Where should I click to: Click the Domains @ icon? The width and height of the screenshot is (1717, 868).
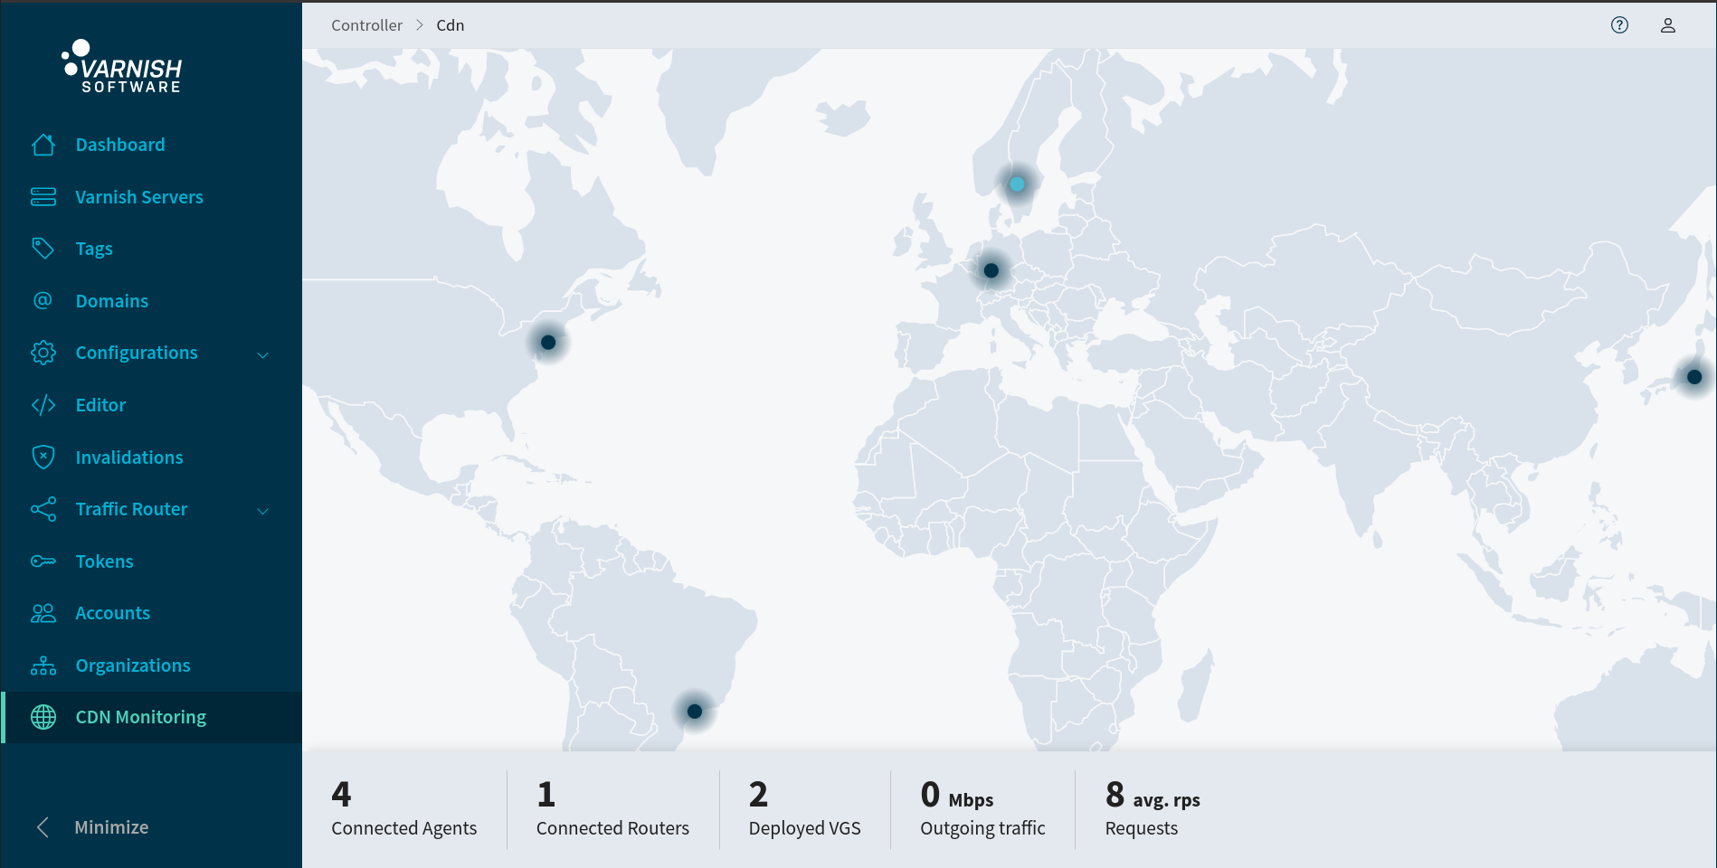point(43,300)
